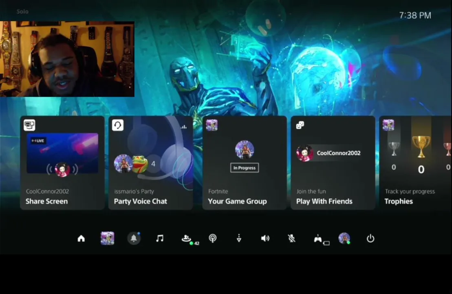The width and height of the screenshot is (452, 294).
Task: Click the In Progress badge
Action: click(245, 168)
